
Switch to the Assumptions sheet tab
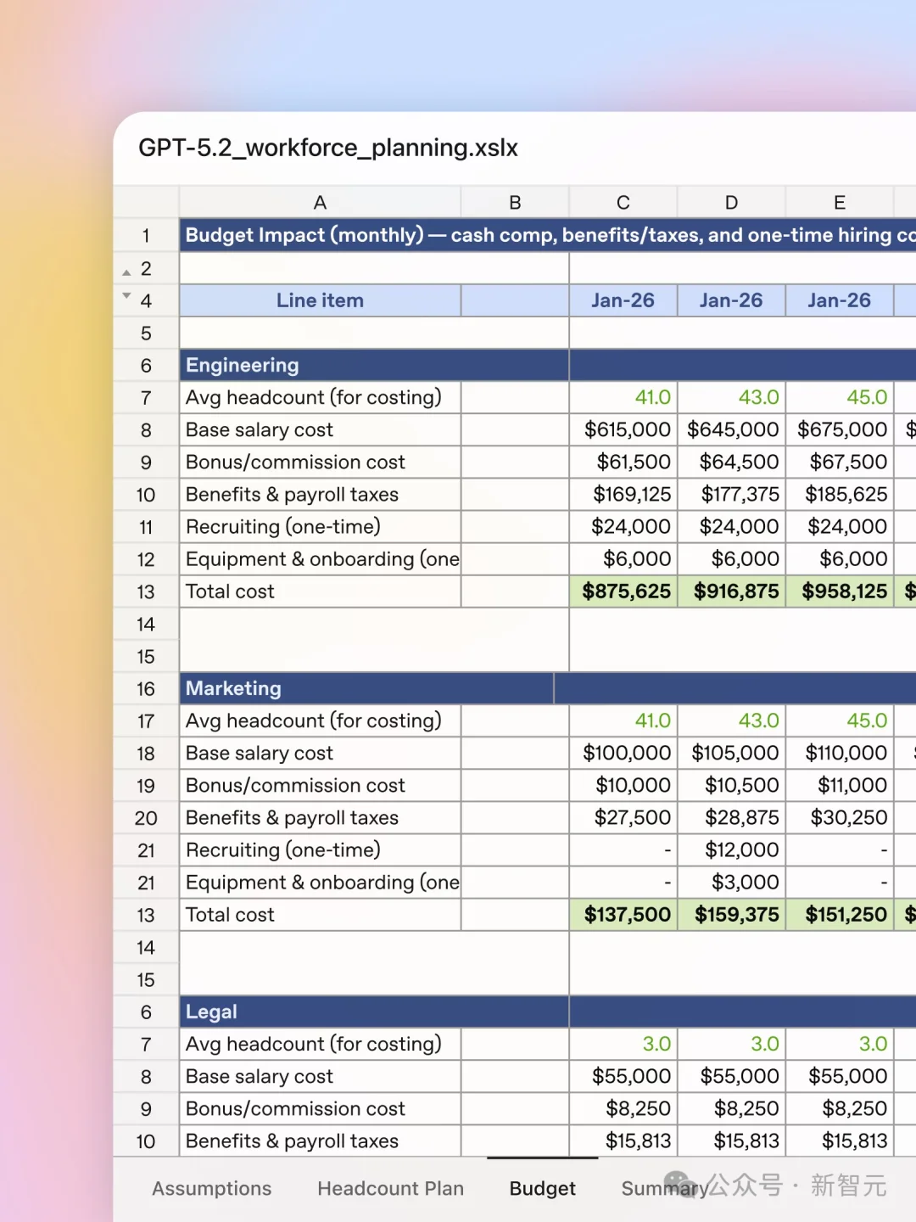pyautogui.click(x=211, y=1188)
